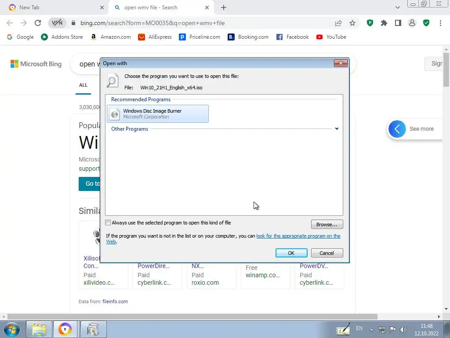
Task: Switch to the New Tab tab
Action: [x=54, y=7]
